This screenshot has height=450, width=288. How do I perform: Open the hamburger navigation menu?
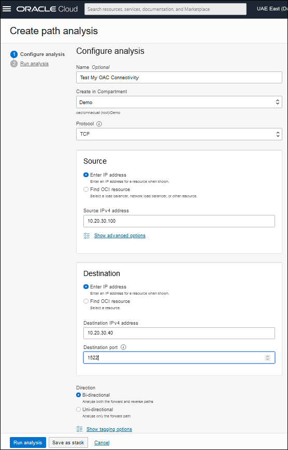(7, 9)
